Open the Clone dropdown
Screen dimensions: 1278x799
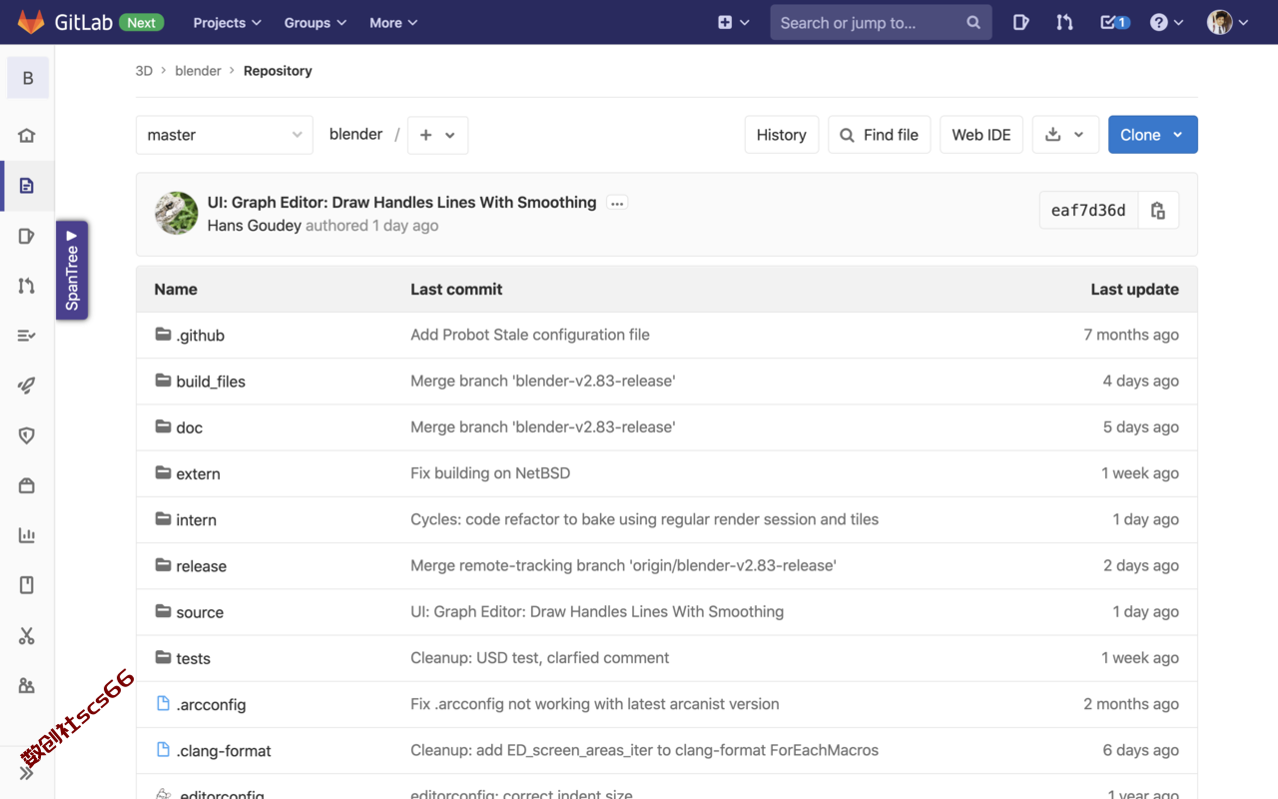(1153, 135)
